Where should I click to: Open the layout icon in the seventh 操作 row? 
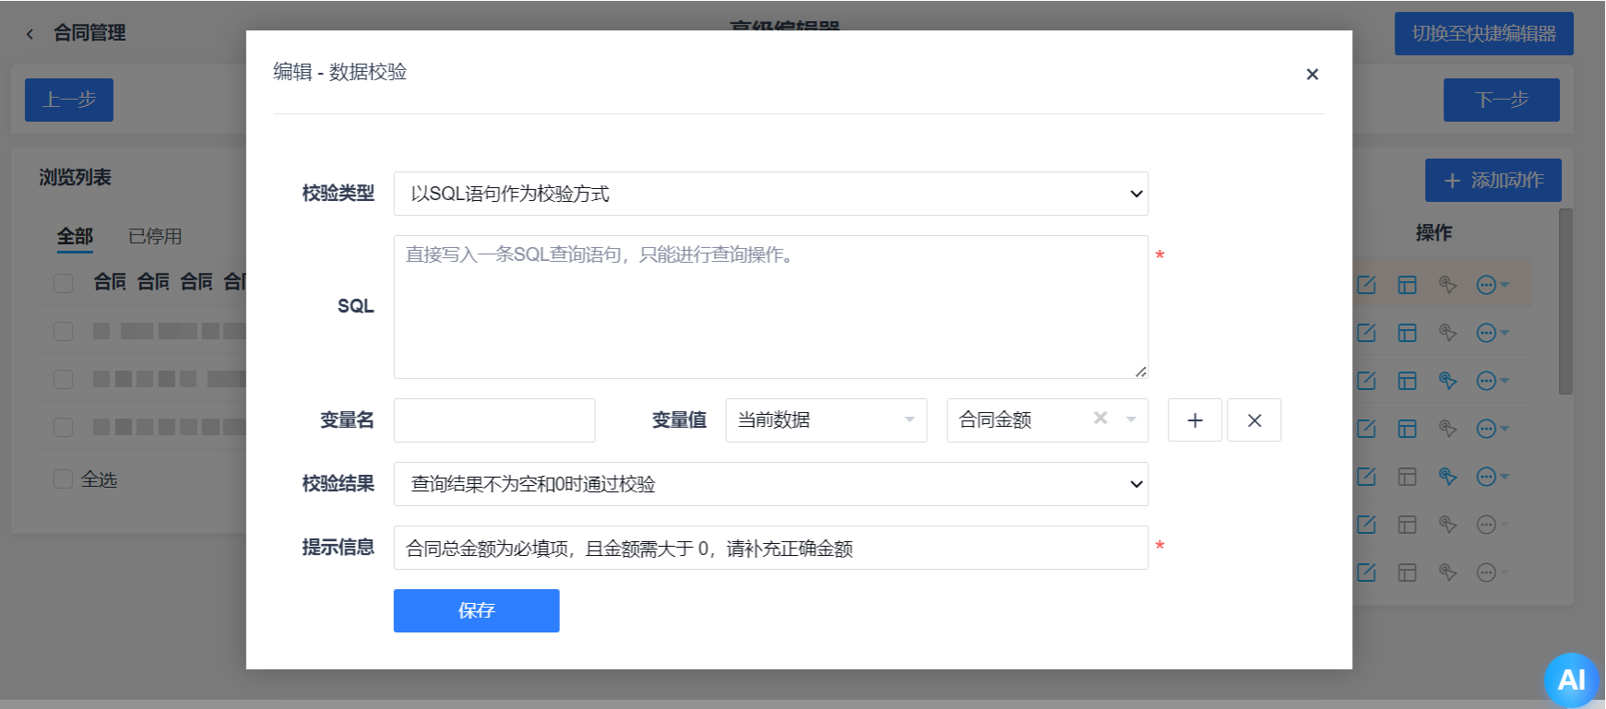(1407, 573)
